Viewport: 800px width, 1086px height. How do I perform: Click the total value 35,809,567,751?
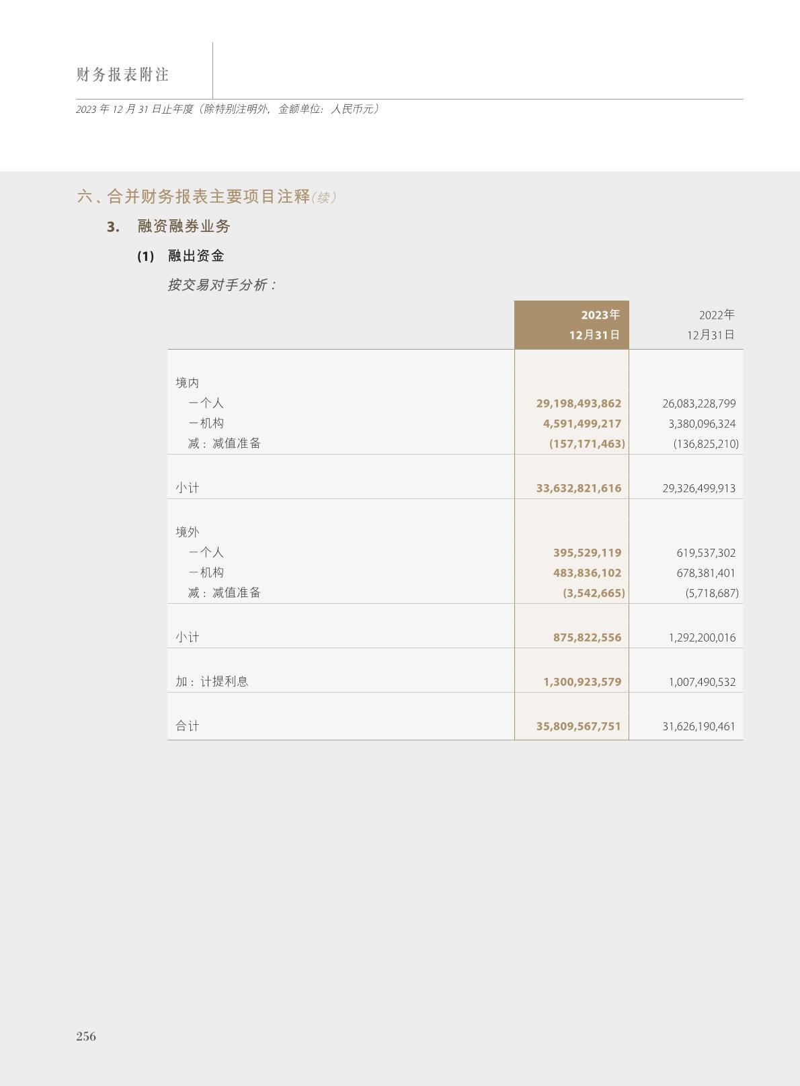pyautogui.click(x=578, y=726)
